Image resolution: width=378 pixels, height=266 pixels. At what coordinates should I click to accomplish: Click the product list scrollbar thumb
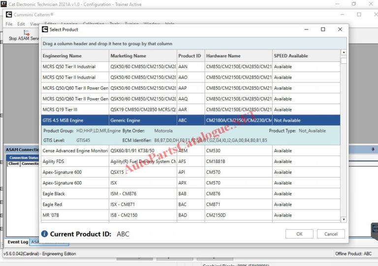tap(344, 61)
